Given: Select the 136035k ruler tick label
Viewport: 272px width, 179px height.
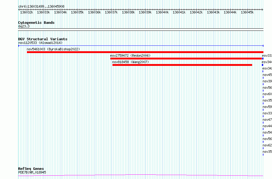Looking at the screenshot, I should [77, 12].
